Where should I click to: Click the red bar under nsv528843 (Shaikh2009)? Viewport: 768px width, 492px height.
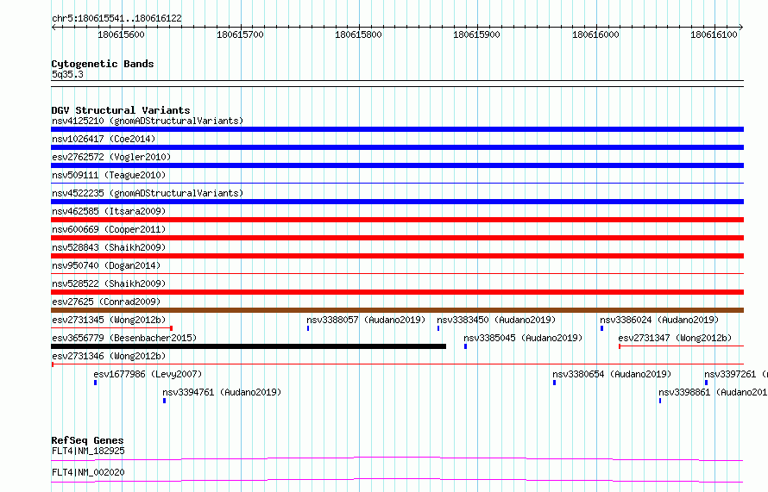pyautogui.click(x=397, y=256)
